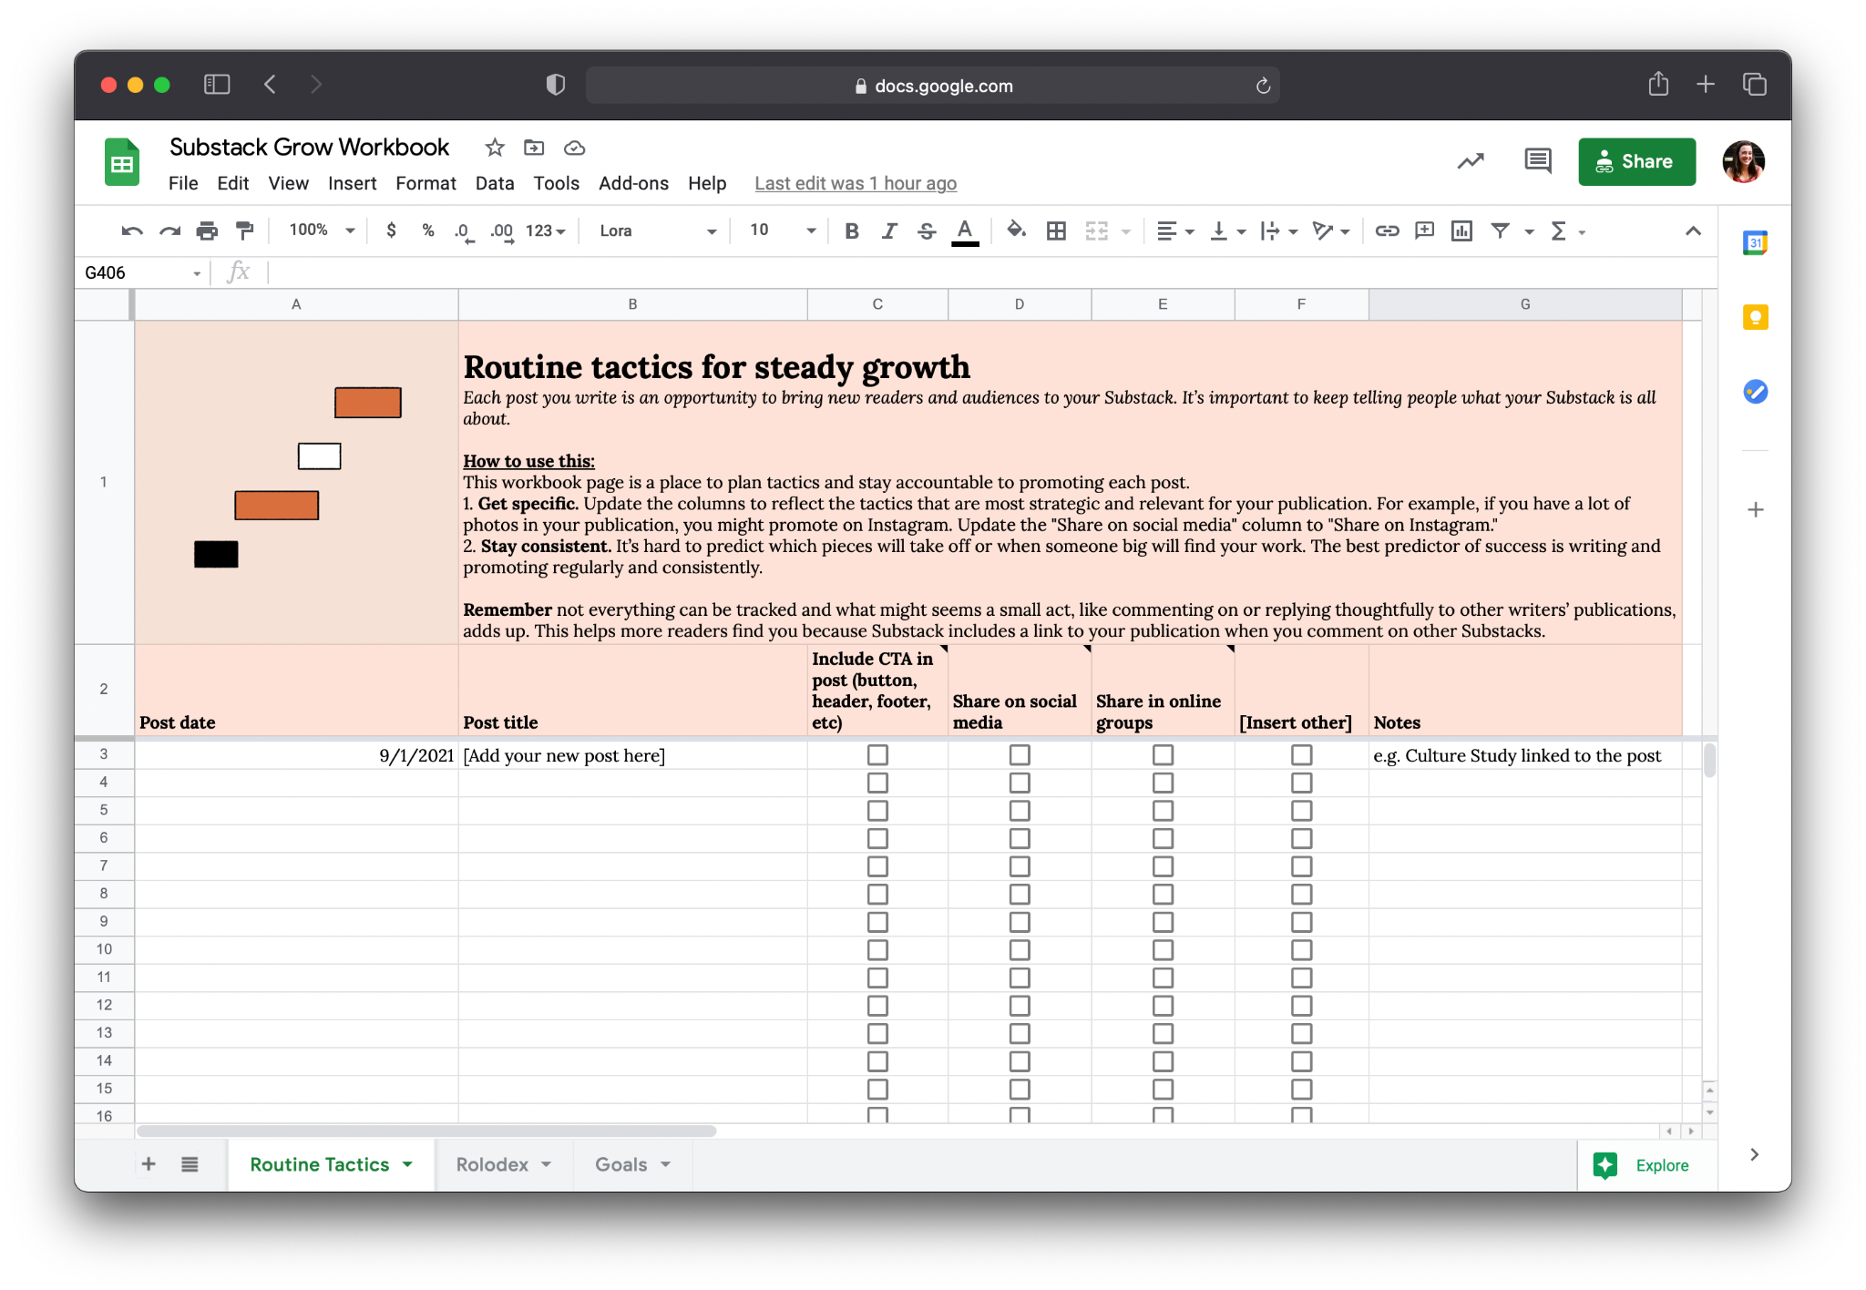Click the Insert comment icon
This screenshot has width=1866, height=1290.
[x=1424, y=231]
